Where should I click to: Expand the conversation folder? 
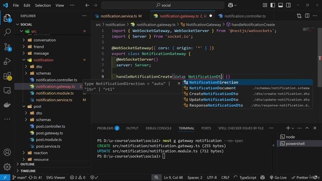(45, 40)
